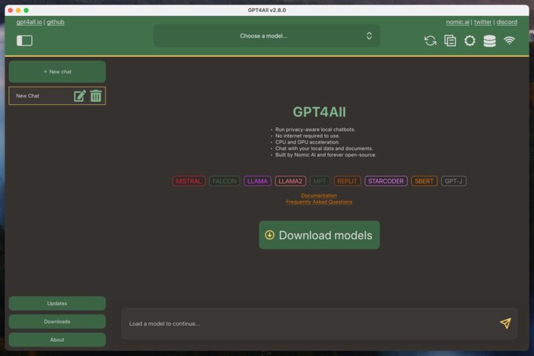Click the Download models button
Screen dimensions: 534x356
(319, 235)
